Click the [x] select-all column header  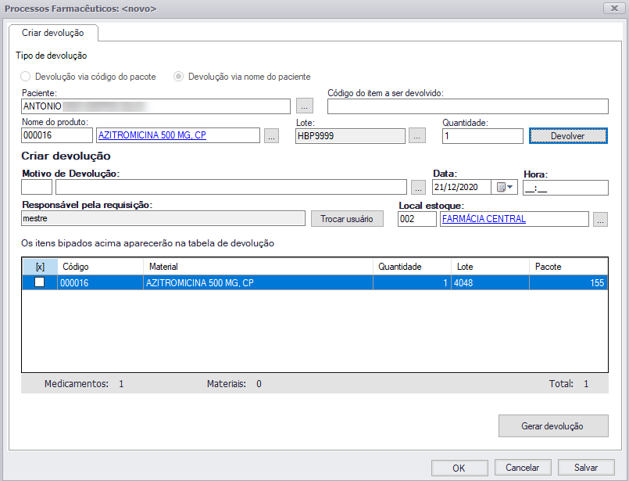coord(40,267)
